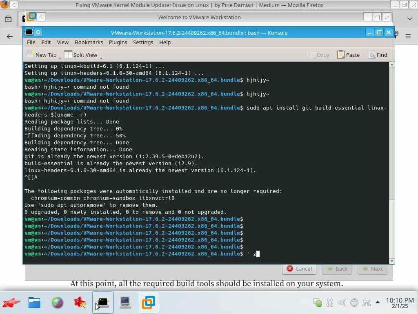Click 'build-essential is already the newest version' line
The image size is (418, 314).
click(111, 164)
